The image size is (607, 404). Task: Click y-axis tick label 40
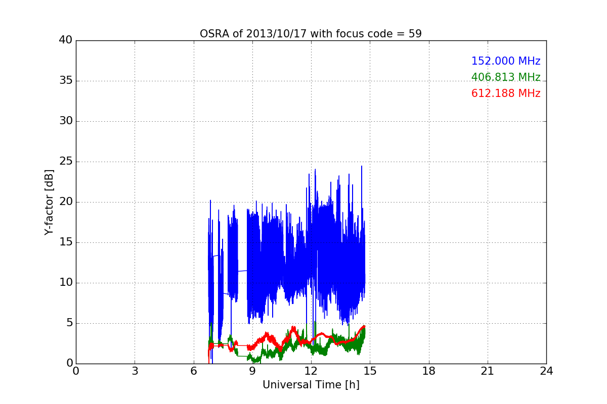65,40
